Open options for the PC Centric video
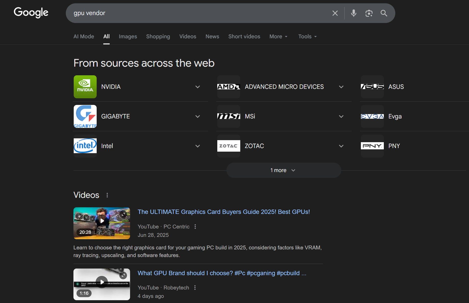The image size is (469, 303). [195, 227]
